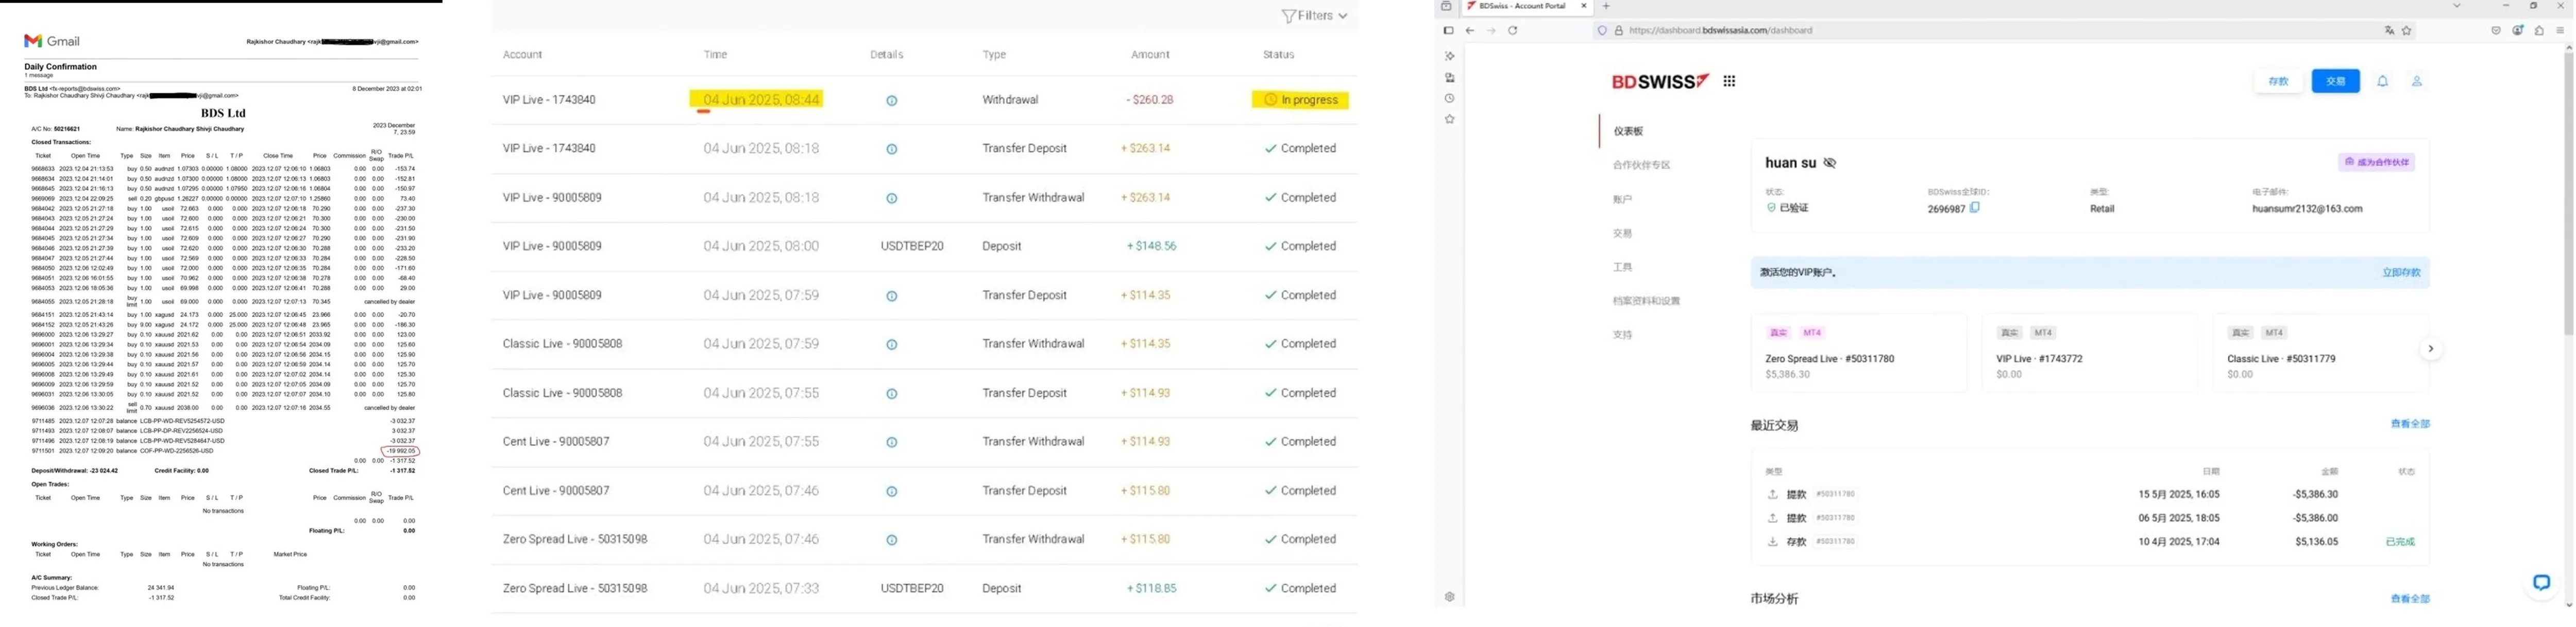The height and width of the screenshot is (627, 2576).
Task: Show next account cards with right chevron
Action: tap(2431, 349)
